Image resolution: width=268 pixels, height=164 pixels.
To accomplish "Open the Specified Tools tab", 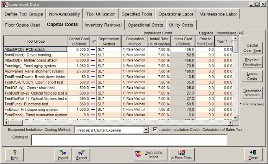I will pos(137,14).
